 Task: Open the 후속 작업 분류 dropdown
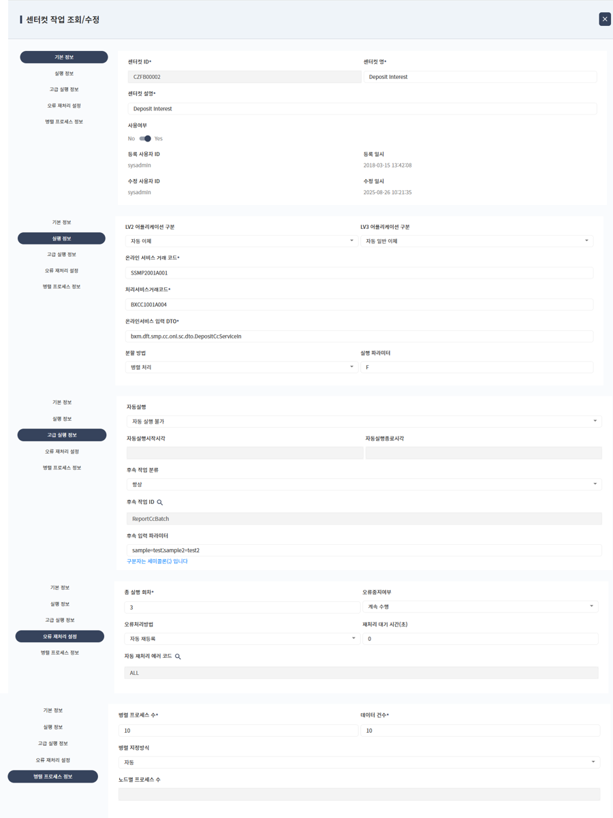[x=364, y=484]
